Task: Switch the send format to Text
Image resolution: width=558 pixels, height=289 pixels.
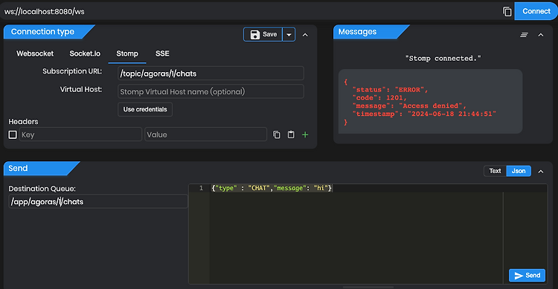Action: click(495, 171)
